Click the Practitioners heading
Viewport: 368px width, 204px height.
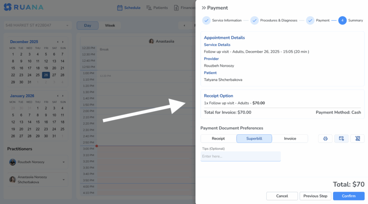click(x=19, y=149)
